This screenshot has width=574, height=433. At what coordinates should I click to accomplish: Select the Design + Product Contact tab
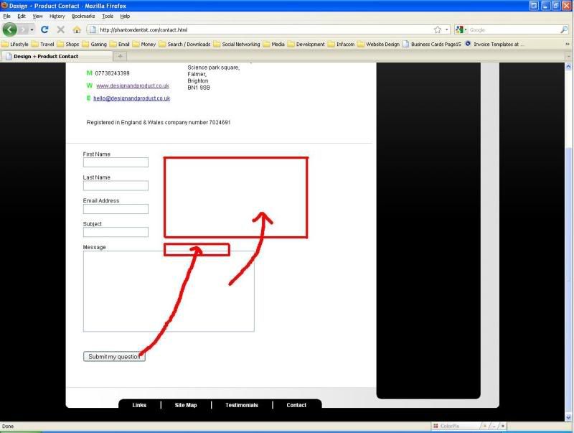coord(57,56)
